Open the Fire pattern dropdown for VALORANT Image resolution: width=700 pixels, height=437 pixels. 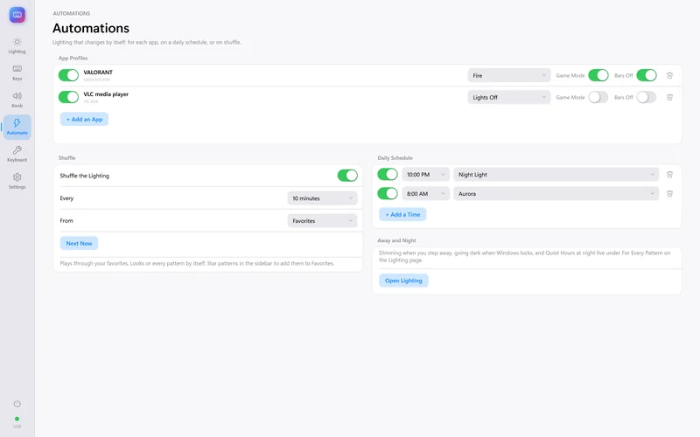(x=509, y=75)
